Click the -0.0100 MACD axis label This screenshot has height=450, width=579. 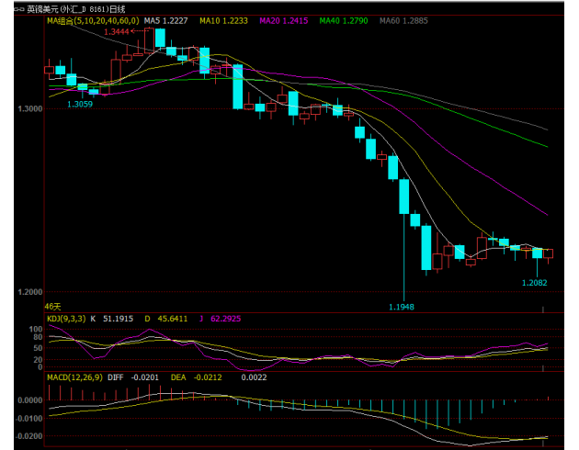tap(29, 419)
